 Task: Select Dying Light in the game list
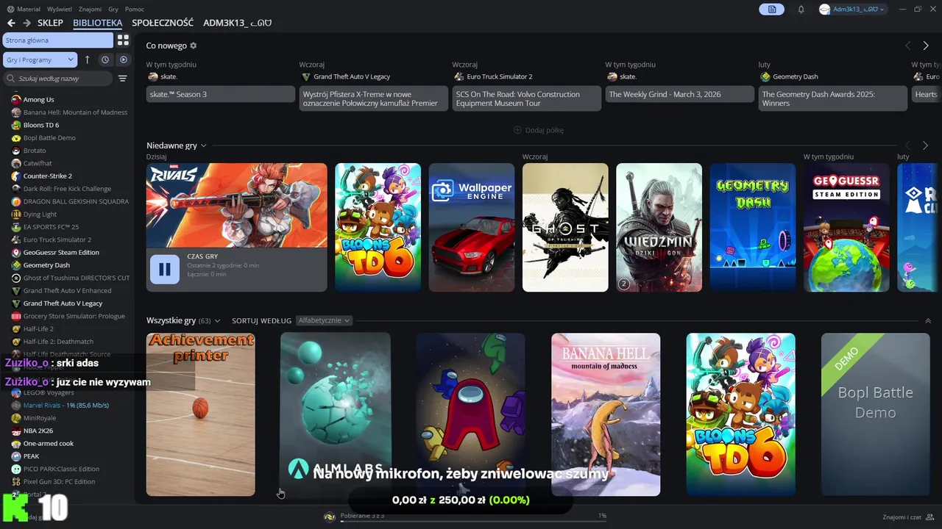pos(40,215)
